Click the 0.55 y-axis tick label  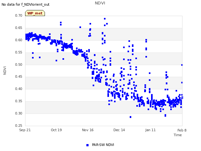pyautogui.click(x=19, y=53)
